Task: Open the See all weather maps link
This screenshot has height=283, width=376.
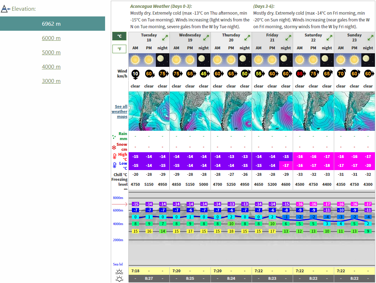Action: [x=120, y=111]
